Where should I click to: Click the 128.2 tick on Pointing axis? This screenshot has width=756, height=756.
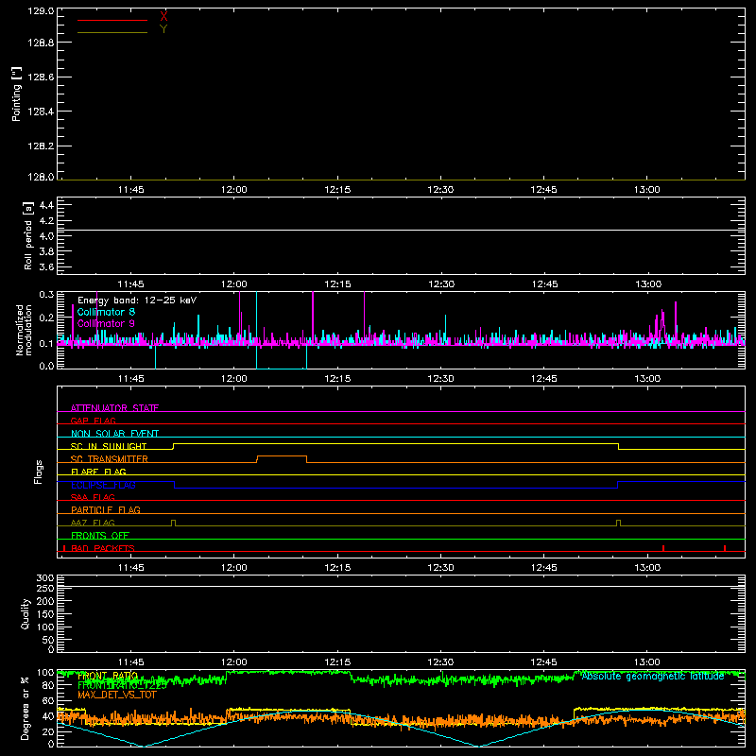click(41, 146)
